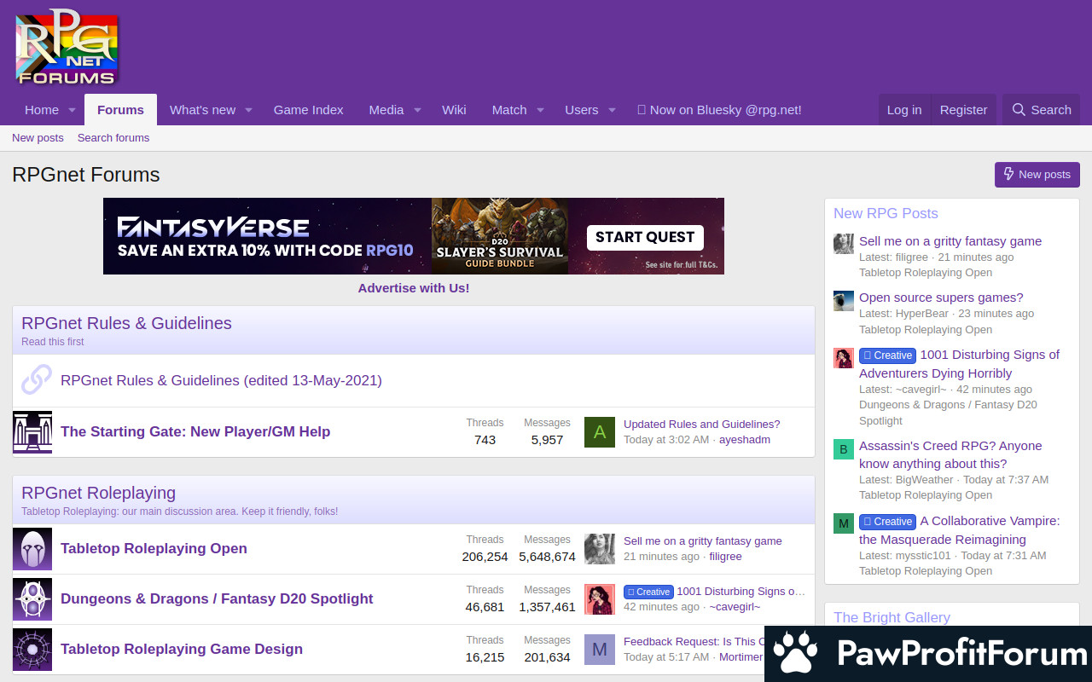
Task: Open Now on Bluesky @rpg.net! link
Action: (x=719, y=110)
